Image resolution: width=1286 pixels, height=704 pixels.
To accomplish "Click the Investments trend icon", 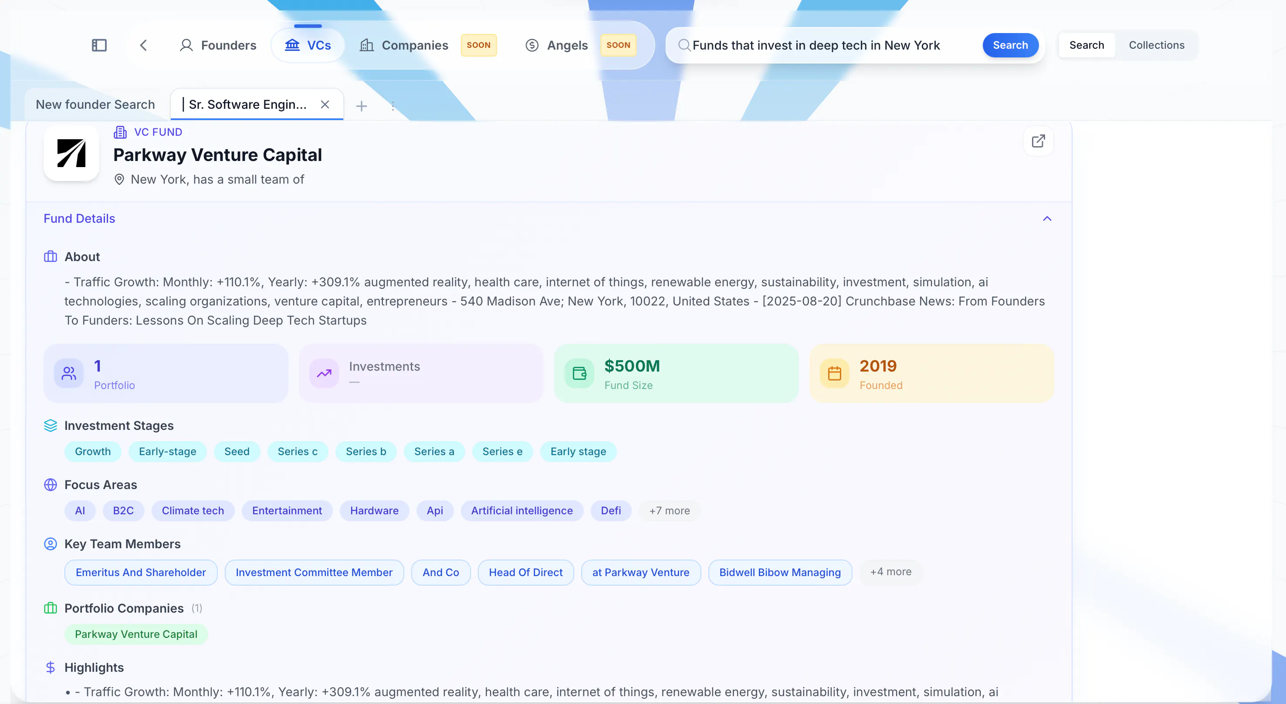I will click(324, 373).
